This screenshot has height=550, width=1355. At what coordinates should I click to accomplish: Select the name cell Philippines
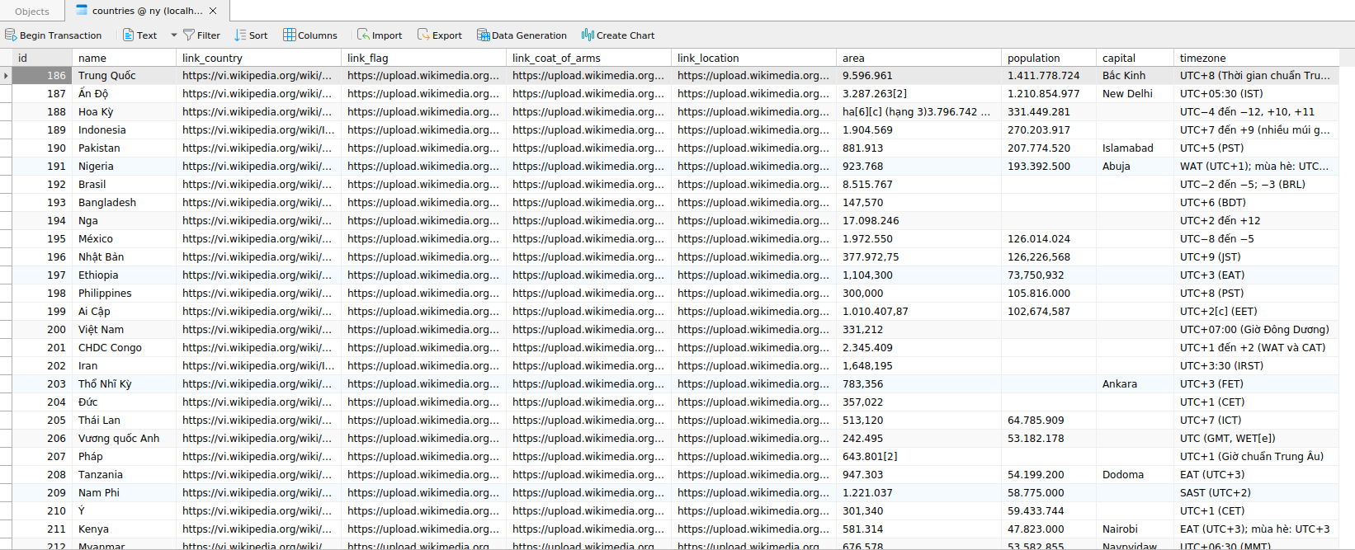click(124, 293)
